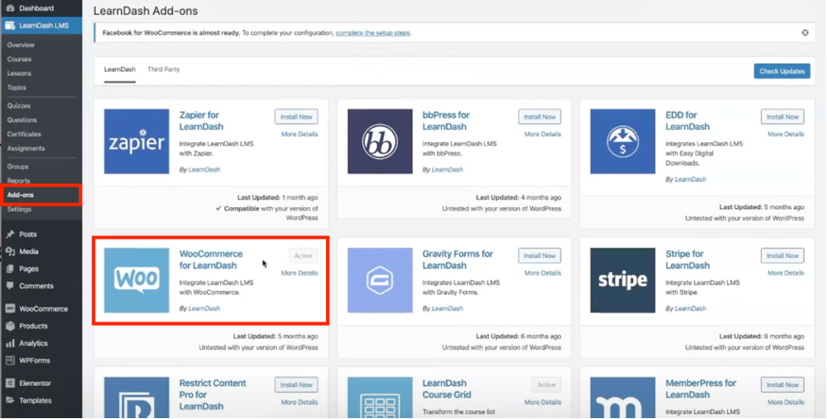Image resolution: width=827 pixels, height=419 pixels.
Task: Install Restrict Content Pro for LearnDash
Action: pos(296,384)
